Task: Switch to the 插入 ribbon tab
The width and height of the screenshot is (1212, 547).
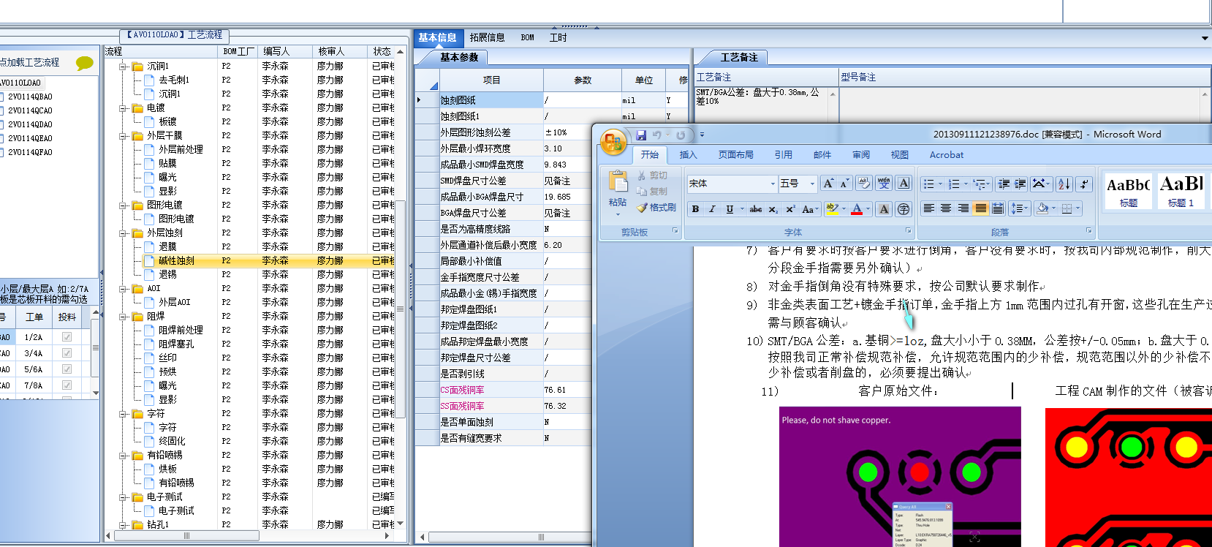Action: 688,155
